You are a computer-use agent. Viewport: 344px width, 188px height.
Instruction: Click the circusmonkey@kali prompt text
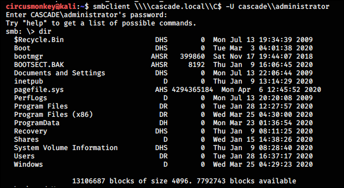coord(41,7)
